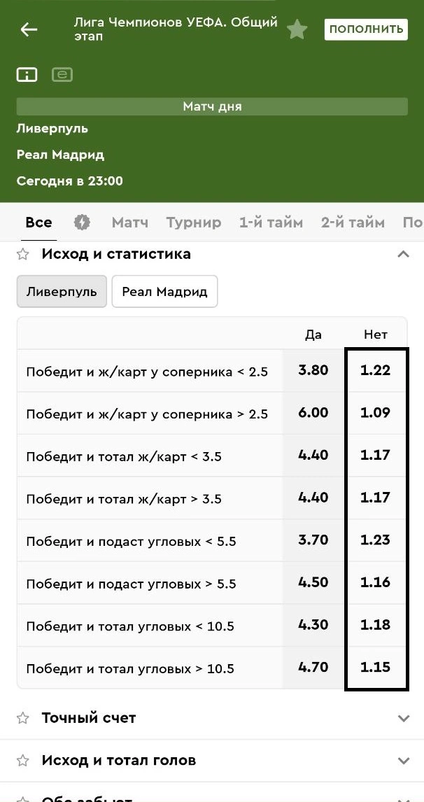The width and height of the screenshot is (424, 802).
Task: Tap the Матч дня banner
Action: (212, 106)
